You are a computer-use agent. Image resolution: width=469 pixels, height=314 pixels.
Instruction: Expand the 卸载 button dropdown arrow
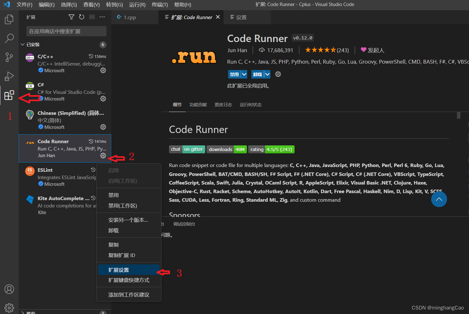pos(267,74)
